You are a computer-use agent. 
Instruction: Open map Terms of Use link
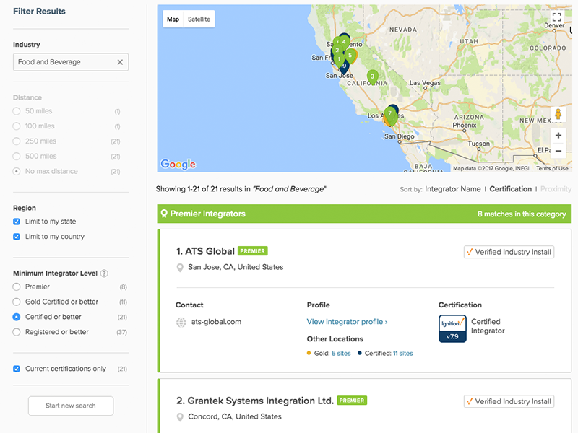point(552,169)
